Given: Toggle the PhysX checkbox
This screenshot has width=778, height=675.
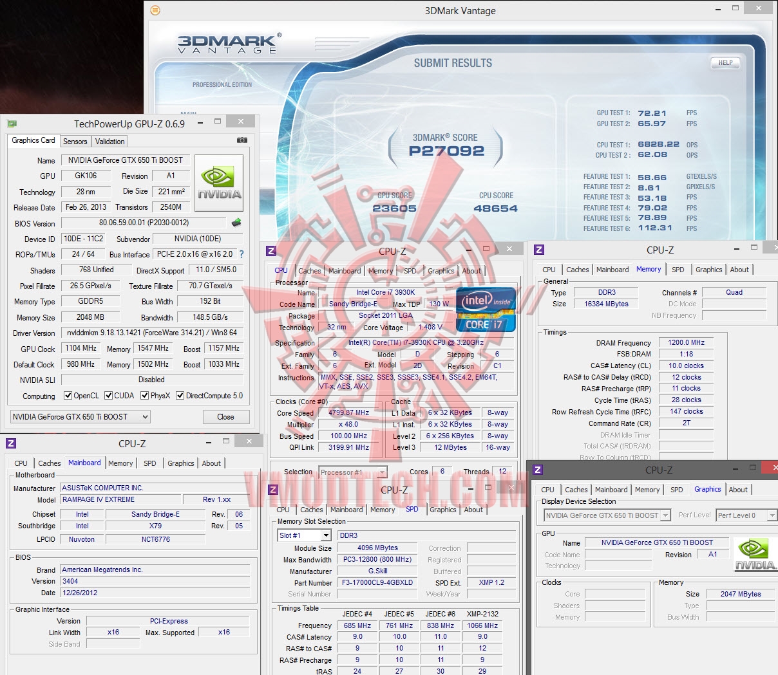Looking at the screenshot, I should point(145,396).
